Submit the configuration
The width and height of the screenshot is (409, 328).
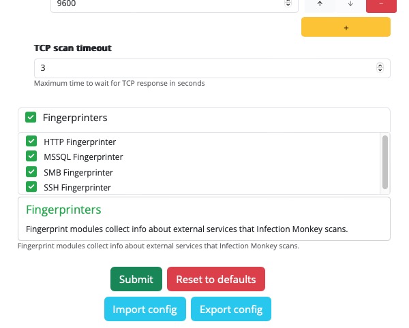[136, 279]
